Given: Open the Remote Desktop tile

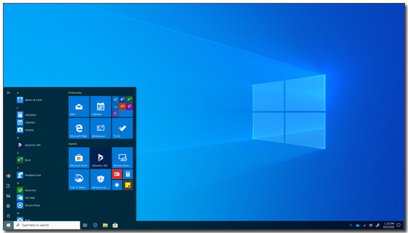Looking at the screenshot, I should [122, 158].
